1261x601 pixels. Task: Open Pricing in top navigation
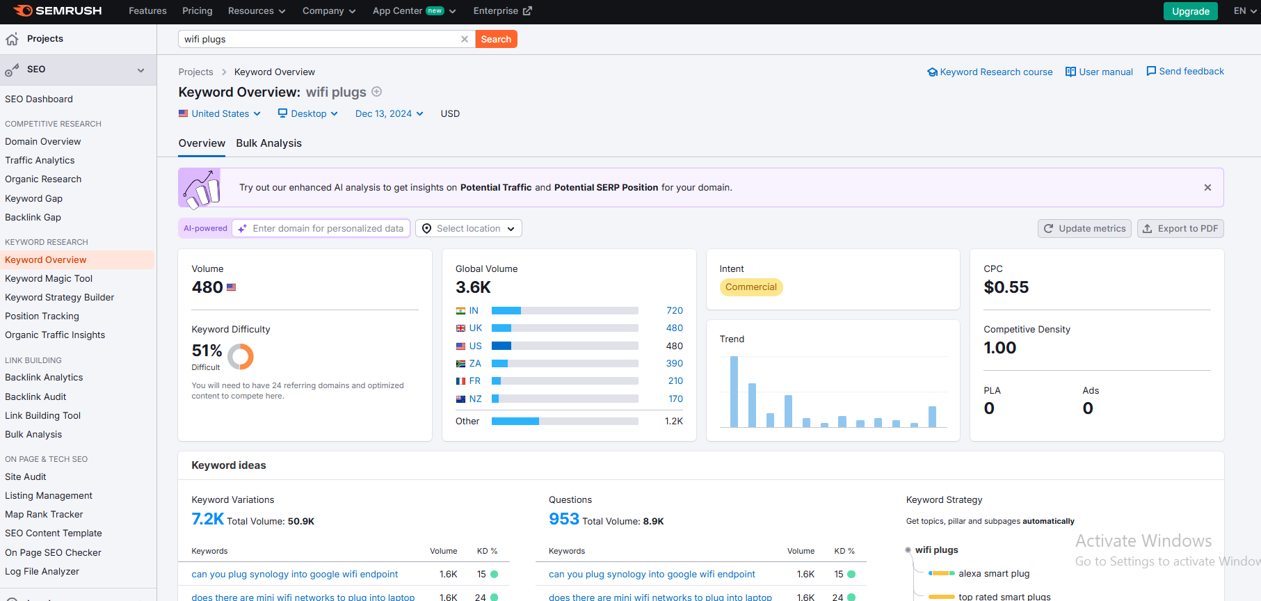[x=198, y=11]
